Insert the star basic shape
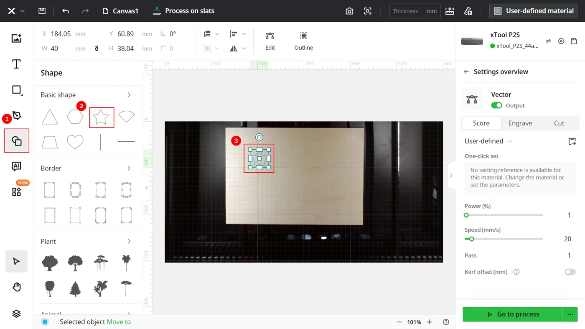This screenshot has height=329, width=585. [101, 117]
